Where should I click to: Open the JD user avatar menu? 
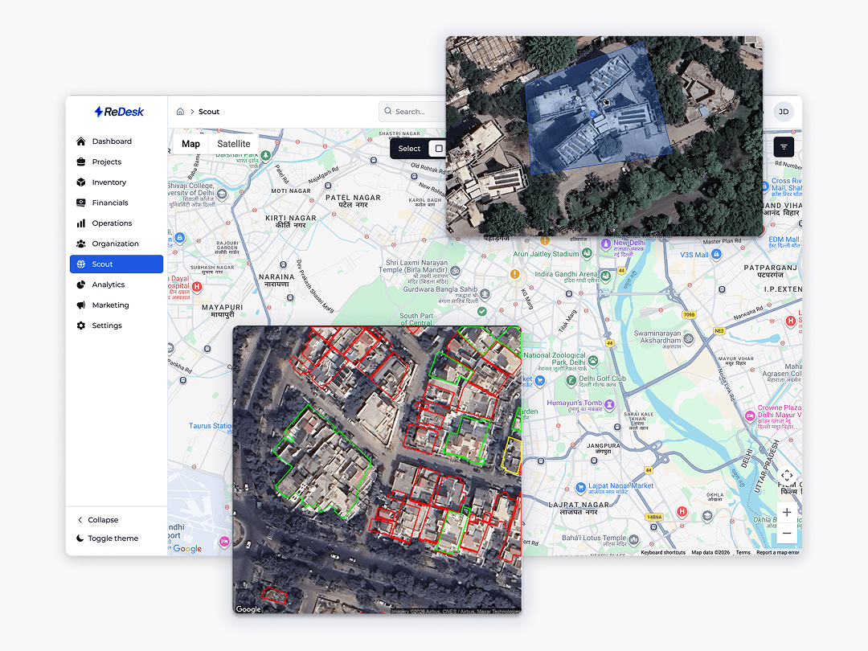pos(784,111)
